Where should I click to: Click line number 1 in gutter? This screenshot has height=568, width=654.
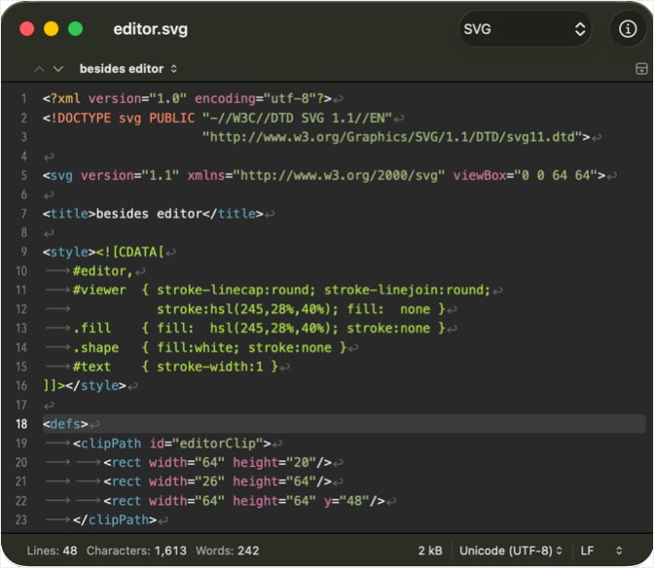pyautogui.click(x=23, y=99)
